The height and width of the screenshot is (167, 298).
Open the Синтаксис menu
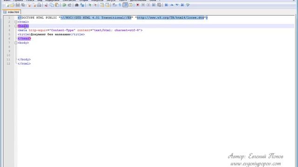click(69, 0)
